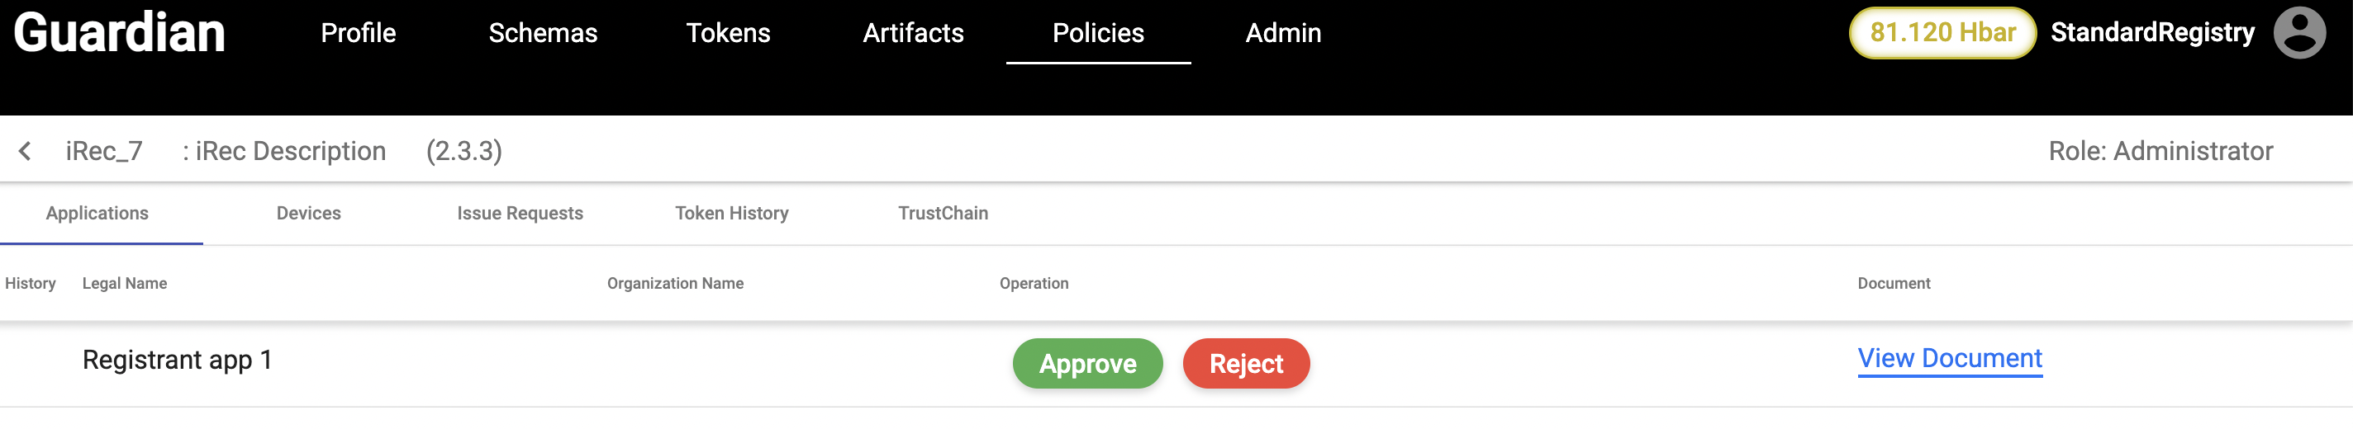Open the Schemas menu

click(543, 33)
